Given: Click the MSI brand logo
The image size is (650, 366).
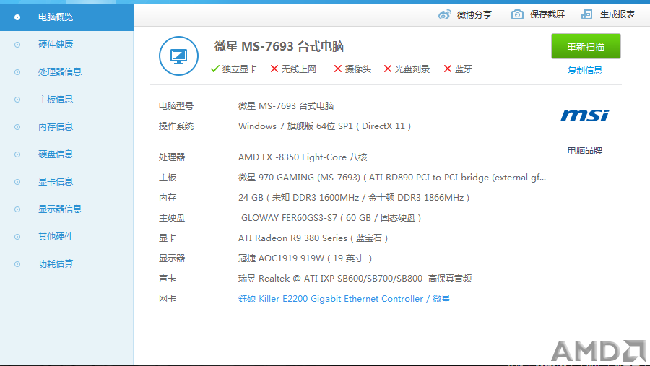Looking at the screenshot, I should tap(585, 116).
